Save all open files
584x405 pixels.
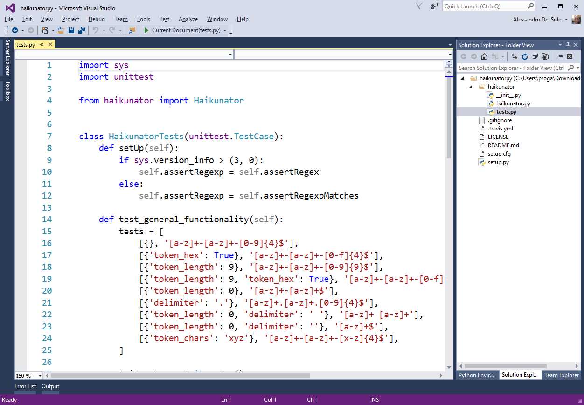81,30
